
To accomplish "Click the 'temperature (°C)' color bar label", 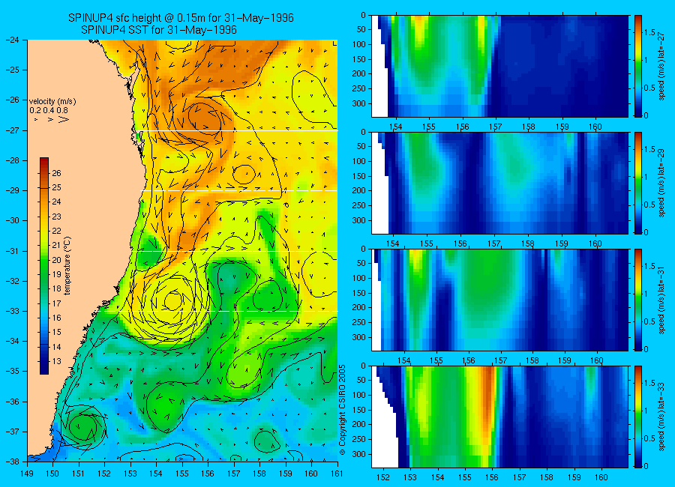I will pos(67,266).
